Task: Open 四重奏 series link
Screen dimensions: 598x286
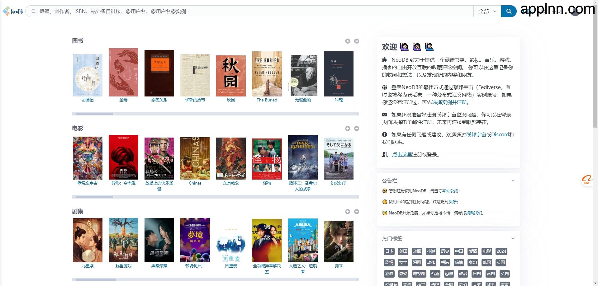Action: pos(231,266)
